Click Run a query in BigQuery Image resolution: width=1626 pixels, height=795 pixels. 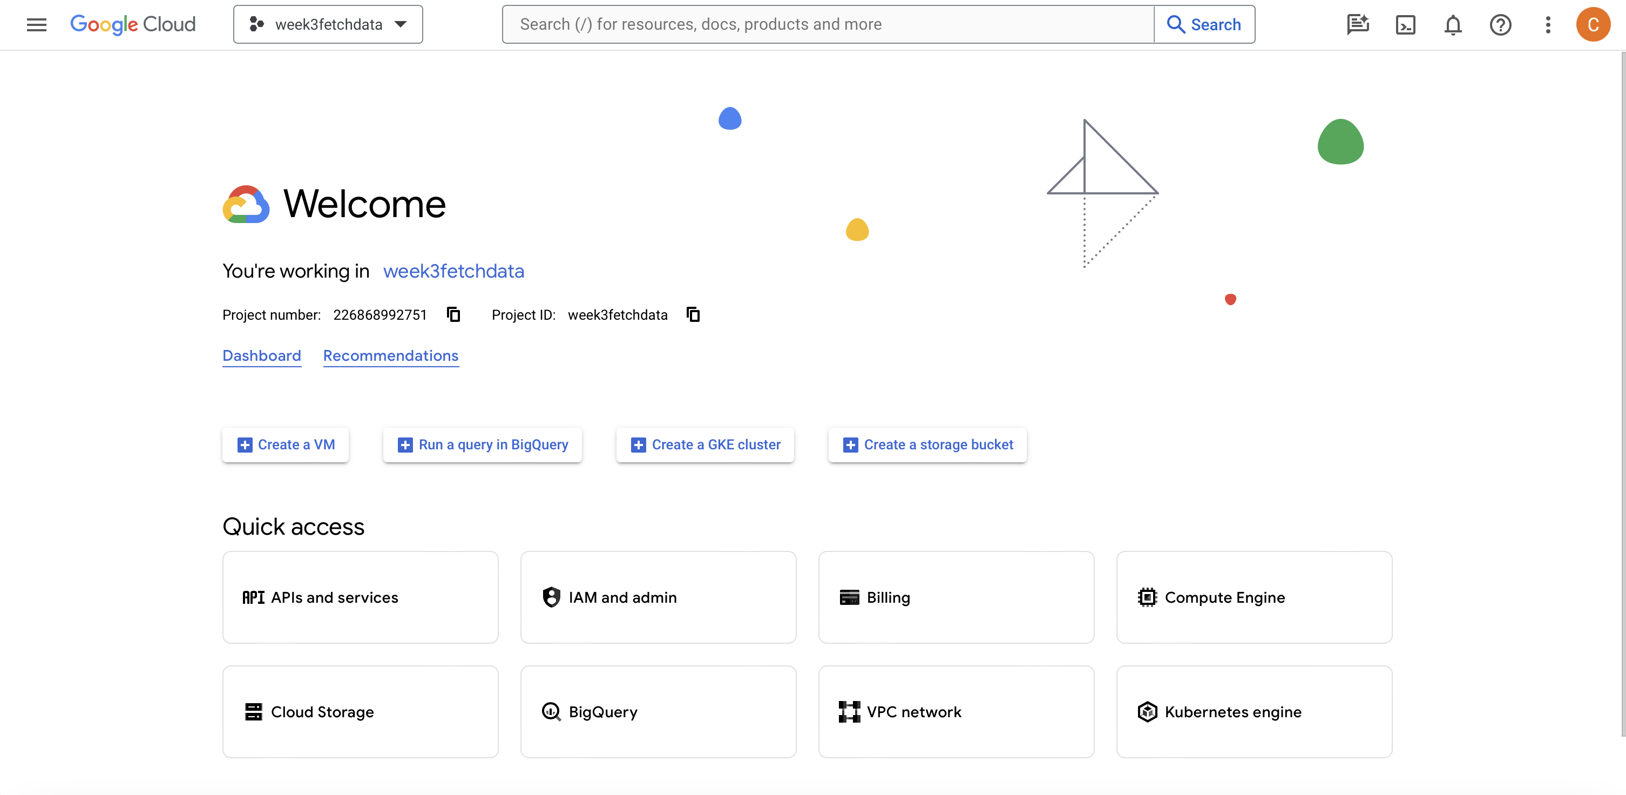pos(482,444)
